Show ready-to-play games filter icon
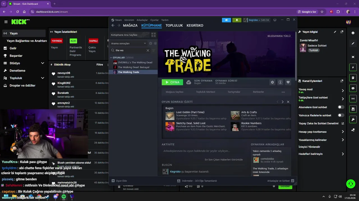359x201 pixels. point(155,43)
